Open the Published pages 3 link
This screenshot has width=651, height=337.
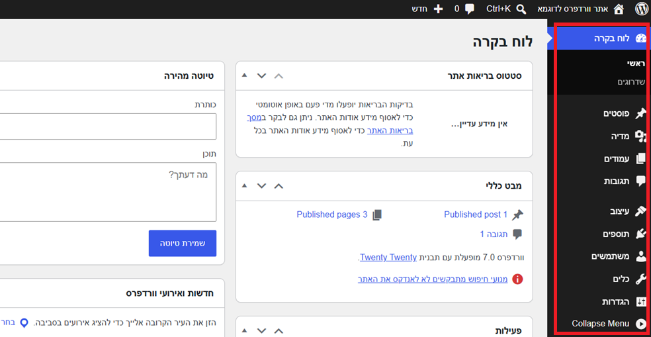(x=332, y=215)
